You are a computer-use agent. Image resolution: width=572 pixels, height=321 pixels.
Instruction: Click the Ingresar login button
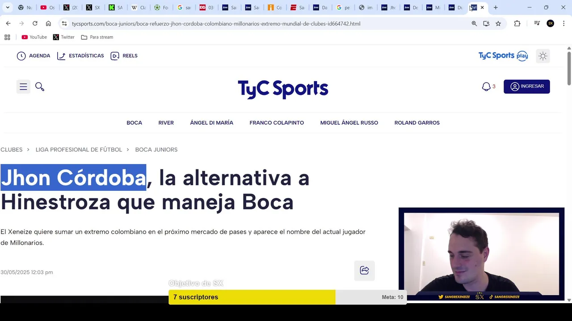526,86
